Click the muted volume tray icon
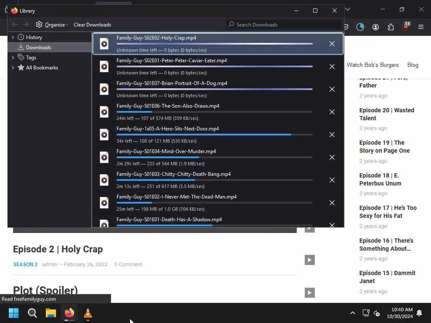The height and width of the screenshot is (323, 431). [x=377, y=313]
